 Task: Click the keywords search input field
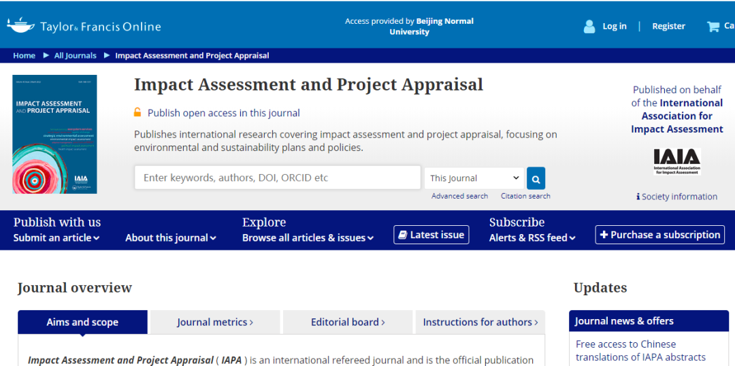(x=277, y=178)
